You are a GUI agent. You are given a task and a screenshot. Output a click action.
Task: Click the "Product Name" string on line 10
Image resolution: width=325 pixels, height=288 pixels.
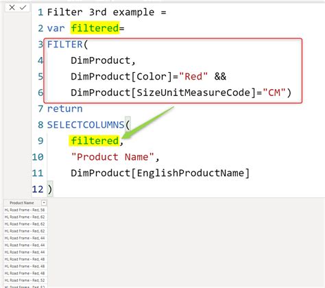click(112, 157)
